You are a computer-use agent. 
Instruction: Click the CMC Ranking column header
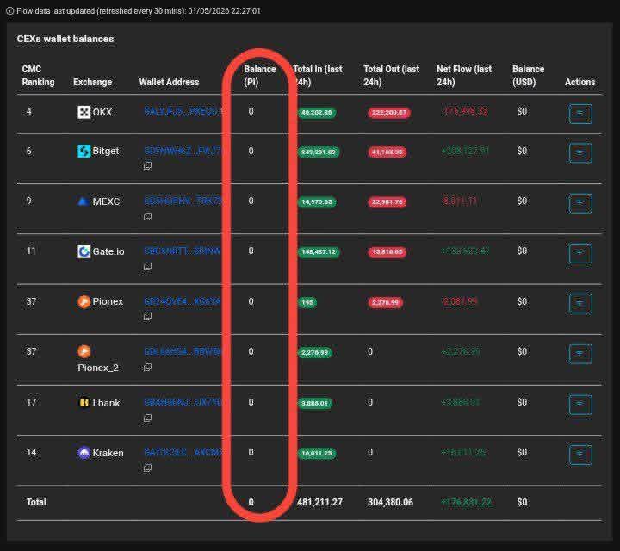pyautogui.click(x=38, y=76)
